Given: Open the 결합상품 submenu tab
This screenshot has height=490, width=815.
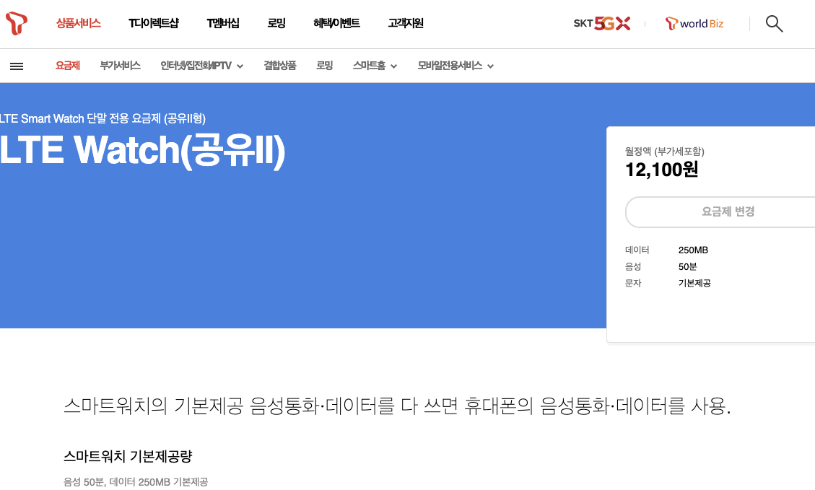Looking at the screenshot, I should tap(279, 66).
